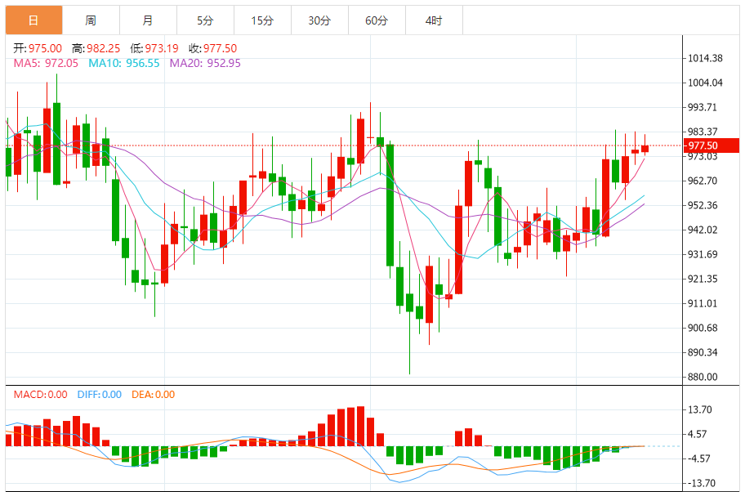Viewport: 745px width, 492px height.
Task: Click the MACD:0.00 indicator label
Action: click(40, 395)
